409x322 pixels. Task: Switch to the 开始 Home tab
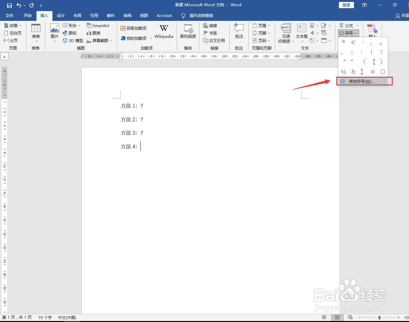click(x=28, y=15)
